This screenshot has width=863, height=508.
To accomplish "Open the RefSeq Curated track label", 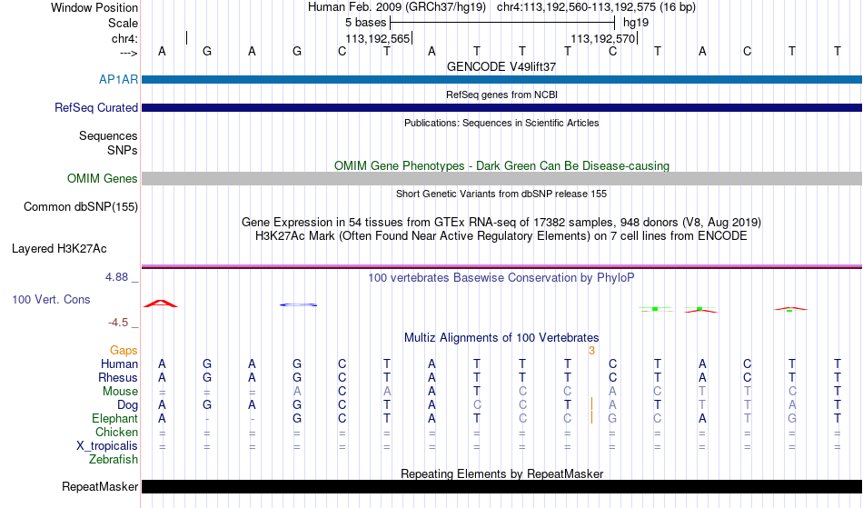I will (x=96, y=107).
